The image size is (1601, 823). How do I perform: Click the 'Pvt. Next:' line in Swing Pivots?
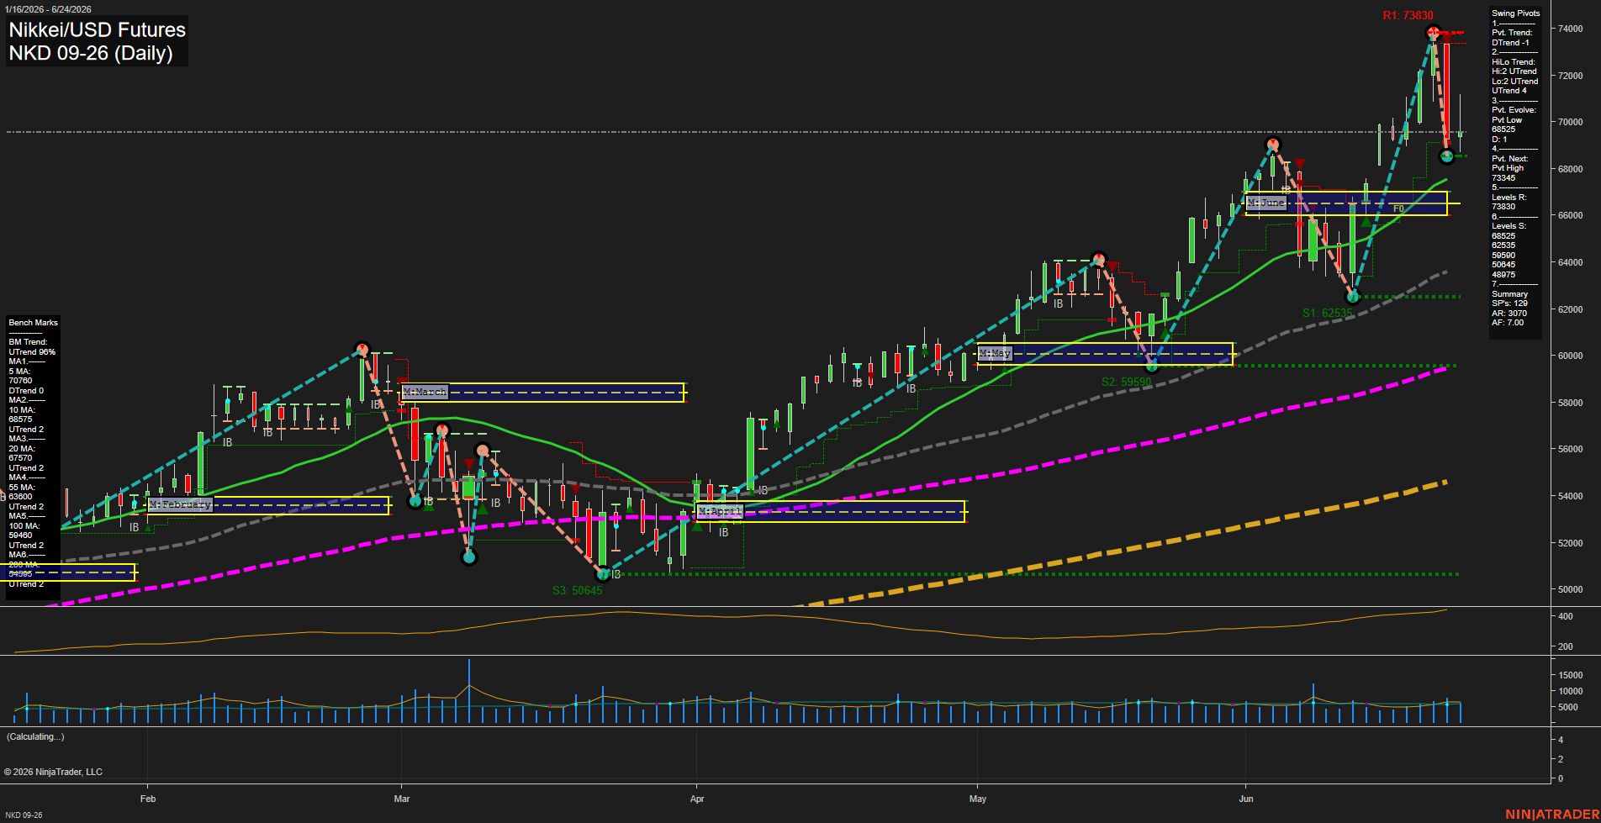pyautogui.click(x=1510, y=159)
